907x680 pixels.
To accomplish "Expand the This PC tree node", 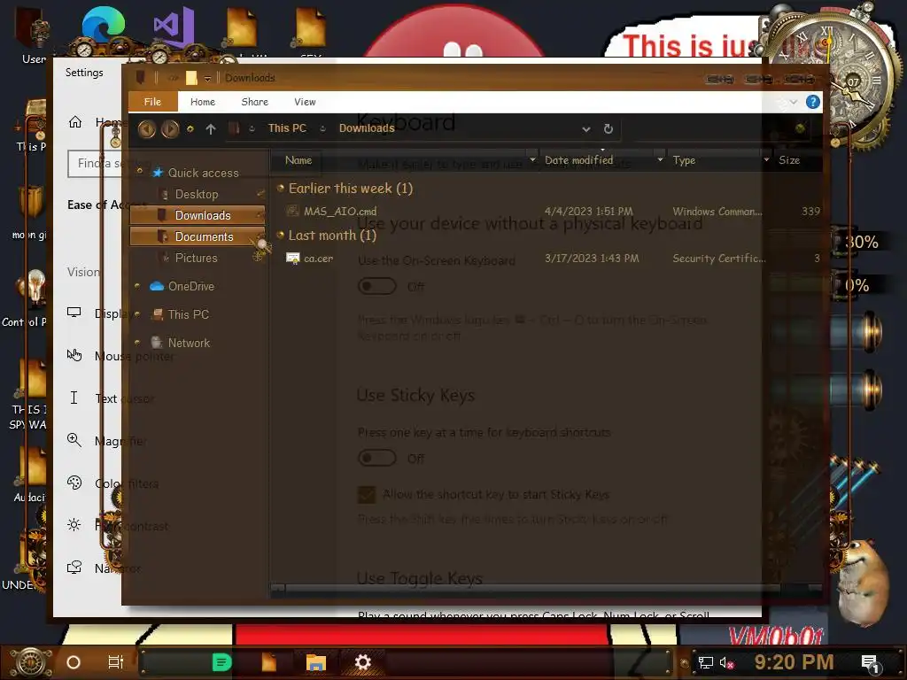I will pyautogui.click(x=137, y=314).
